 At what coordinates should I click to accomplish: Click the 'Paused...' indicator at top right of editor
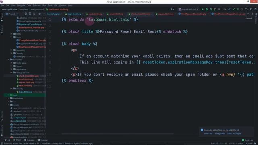pos(249,19)
